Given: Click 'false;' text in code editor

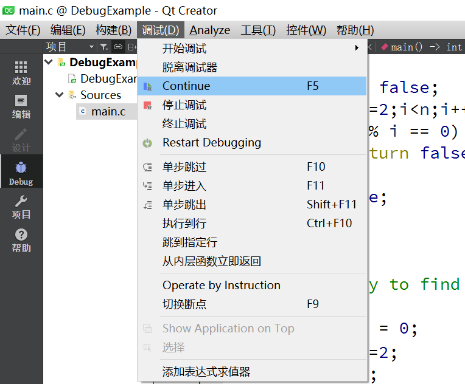Looking at the screenshot, I should pyautogui.click(x=409, y=87).
